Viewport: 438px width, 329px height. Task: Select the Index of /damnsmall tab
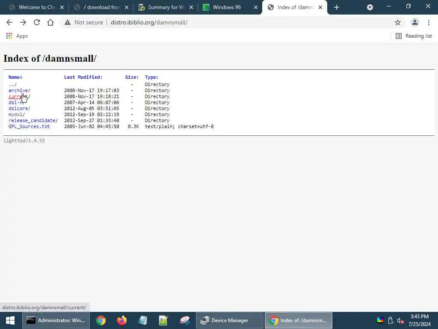point(292,7)
